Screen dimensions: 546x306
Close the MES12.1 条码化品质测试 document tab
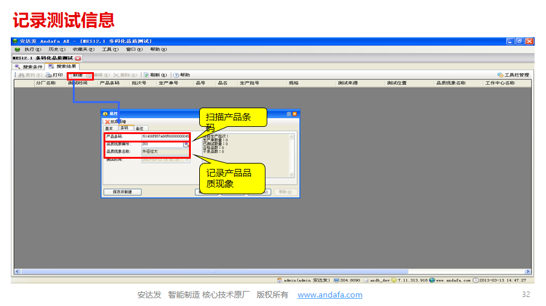(x=78, y=58)
